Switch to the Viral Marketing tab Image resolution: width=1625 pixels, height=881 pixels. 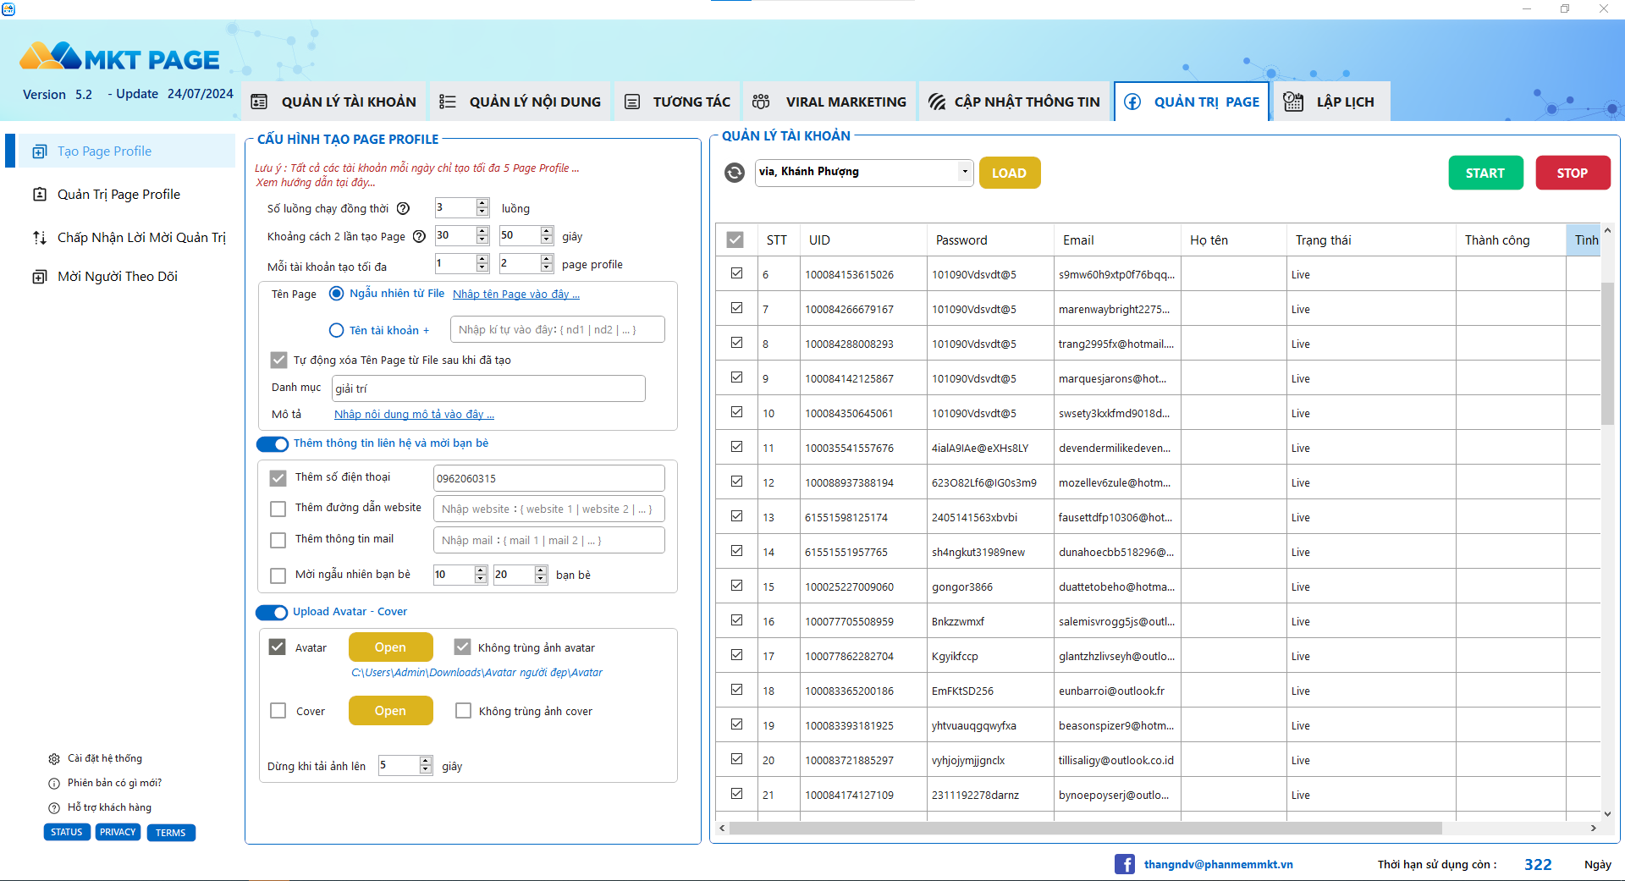829,102
